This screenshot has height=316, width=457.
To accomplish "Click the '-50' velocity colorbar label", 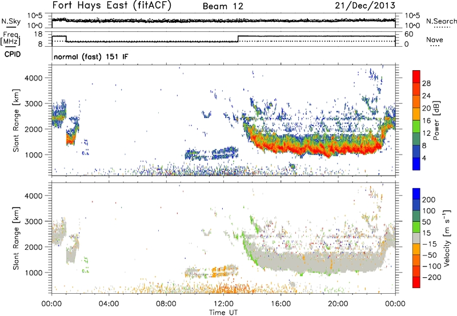I will (430, 255).
